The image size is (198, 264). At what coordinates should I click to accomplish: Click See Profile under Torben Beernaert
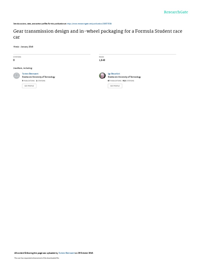pos(29,86)
